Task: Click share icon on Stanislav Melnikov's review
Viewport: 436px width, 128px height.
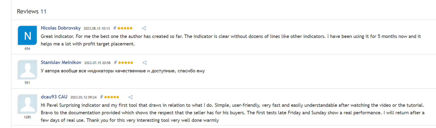Action: [x=144, y=63]
